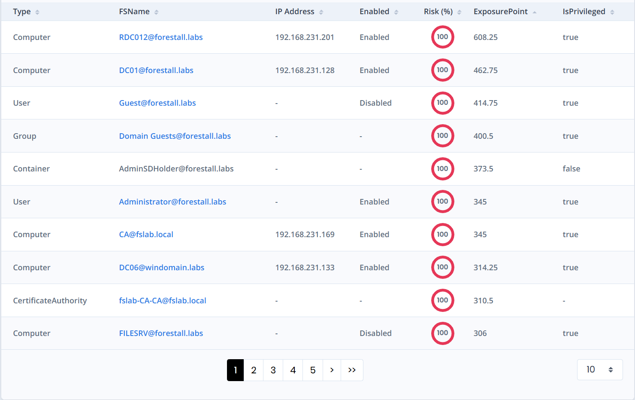Go to next page using single chevron
This screenshot has width=635, height=400.
pyautogui.click(x=332, y=370)
